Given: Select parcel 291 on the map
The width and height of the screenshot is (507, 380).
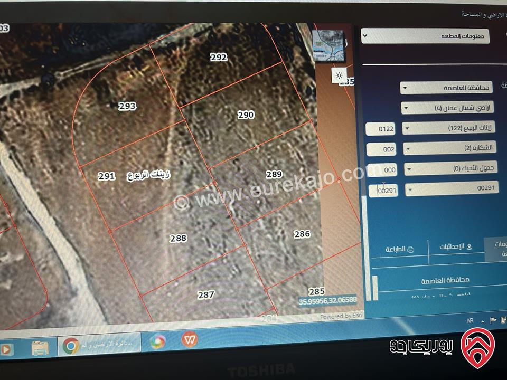Looking at the screenshot, I should tap(107, 176).
